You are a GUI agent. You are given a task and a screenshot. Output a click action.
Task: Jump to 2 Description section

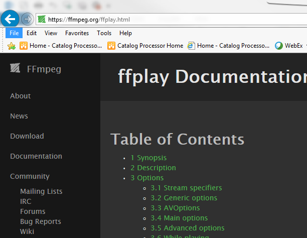pyautogui.click(x=153, y=168)
